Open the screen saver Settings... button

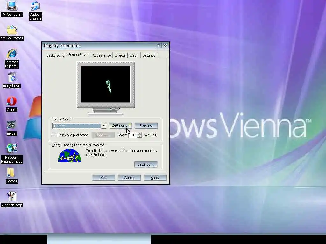point(120,125)
